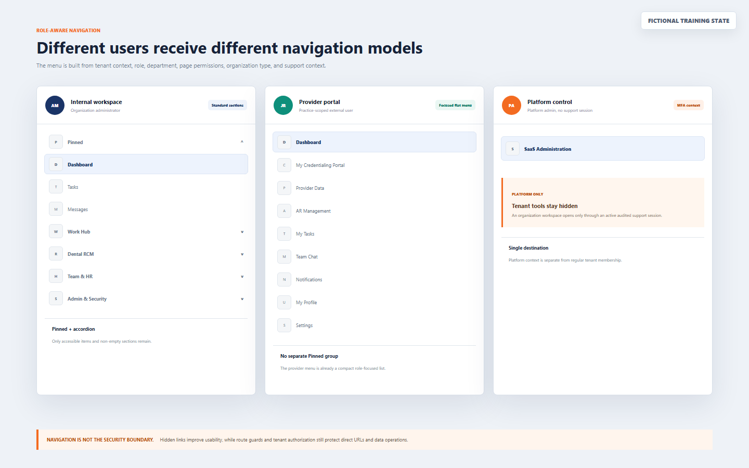The width and height of the screenshot is (749, 468).
Task: Click the T icon beside Tasks
Action: [56, 187]
